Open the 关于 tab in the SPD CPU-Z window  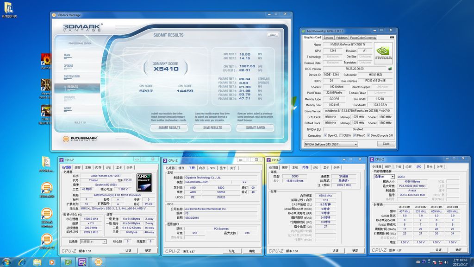[x=440, y=167]
